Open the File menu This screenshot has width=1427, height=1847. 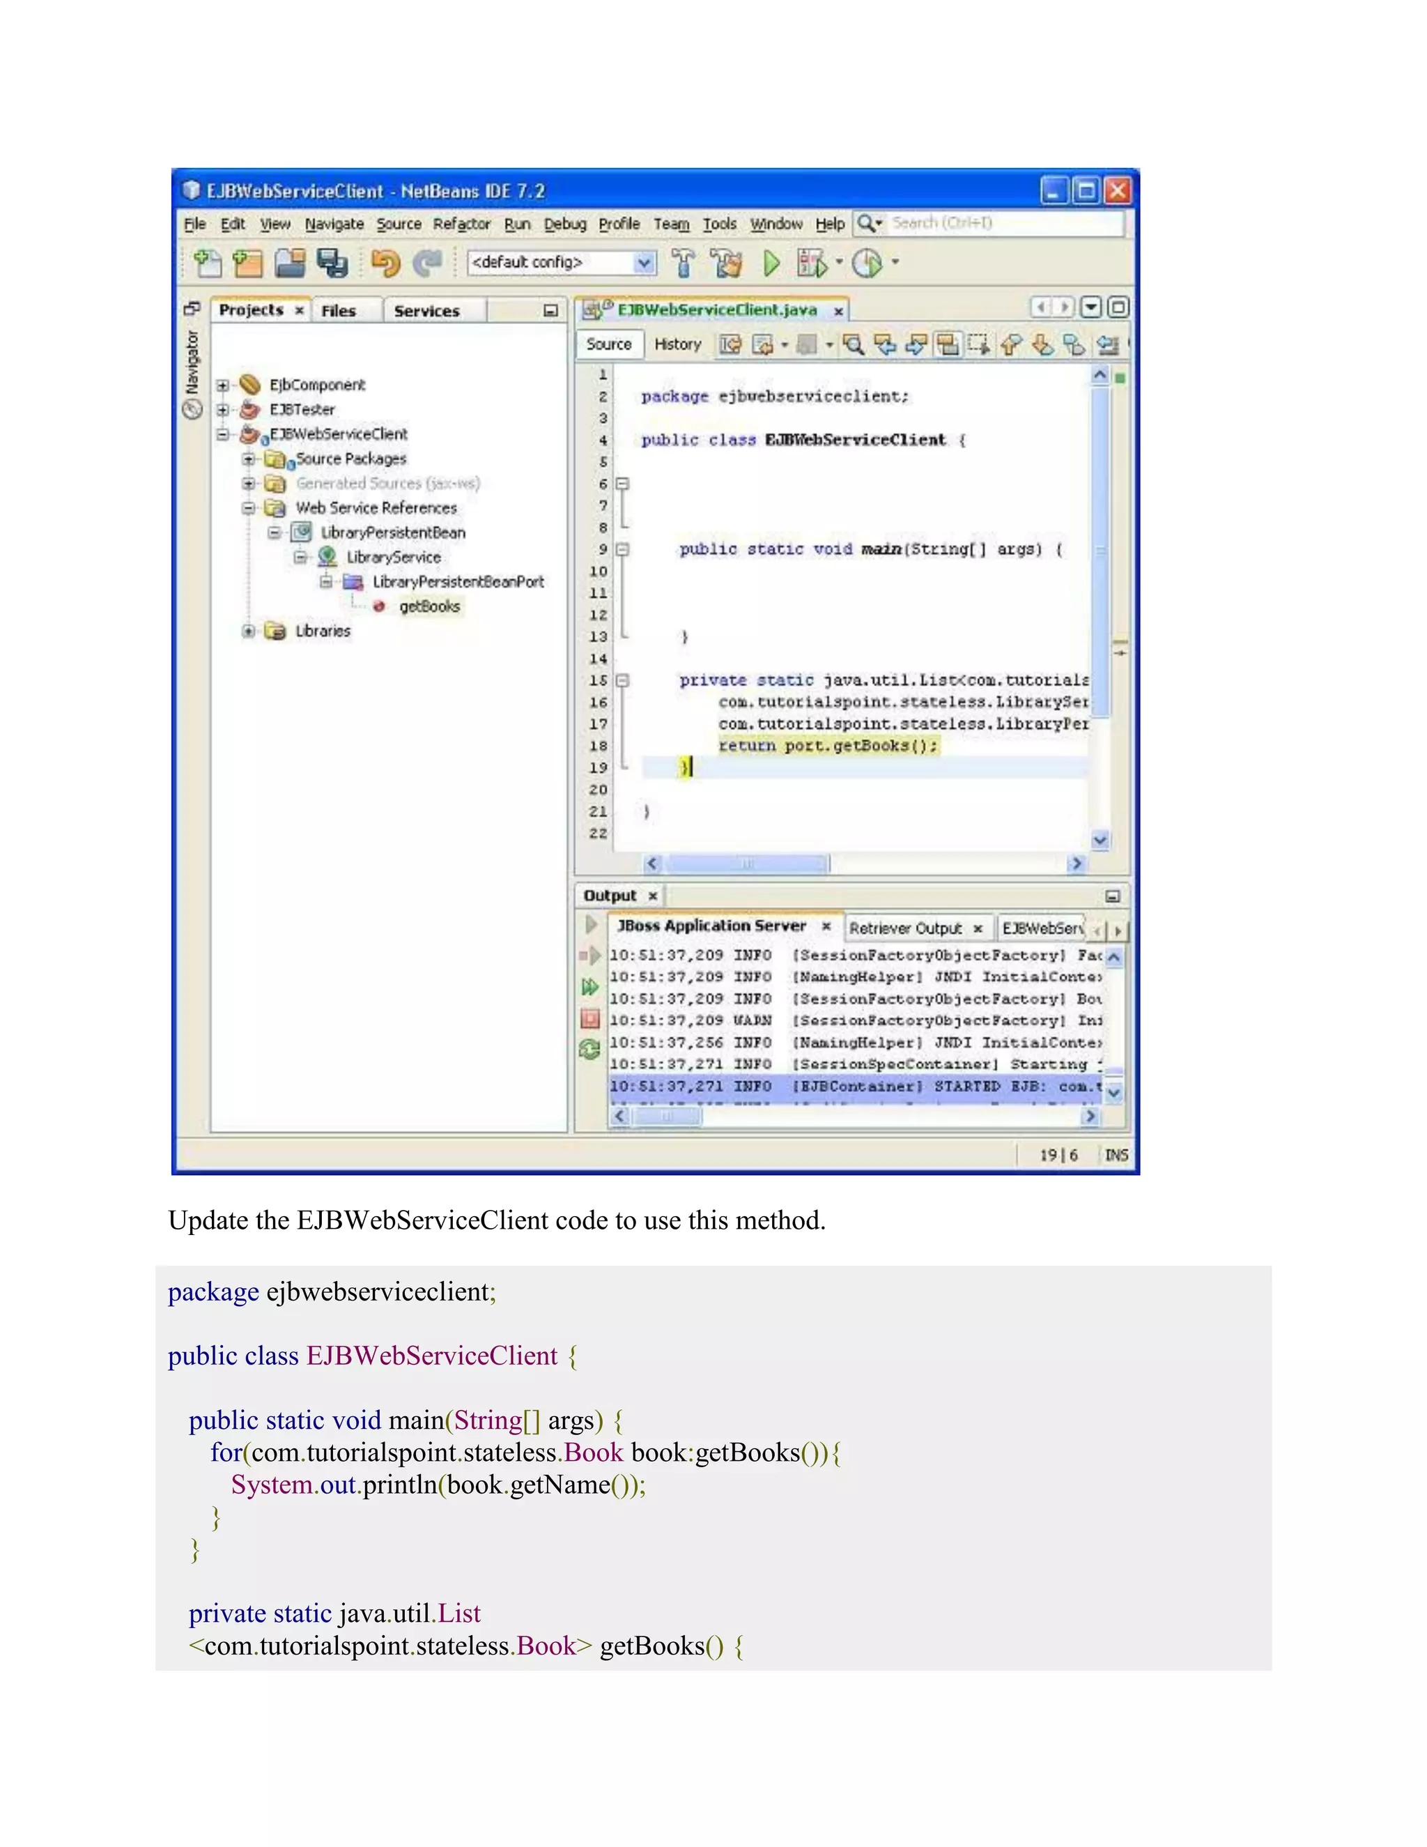(194, 224)
